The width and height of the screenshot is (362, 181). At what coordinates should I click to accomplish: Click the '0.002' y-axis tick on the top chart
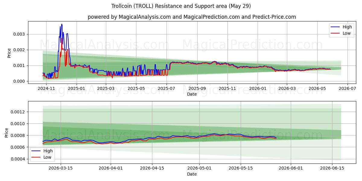20,50
